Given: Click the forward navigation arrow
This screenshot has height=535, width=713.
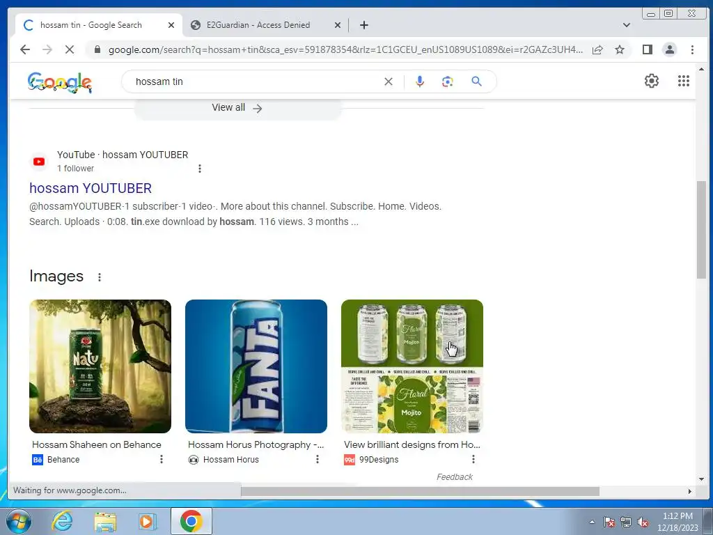Looking at the screenshot, I should click(x=47, y=49).
